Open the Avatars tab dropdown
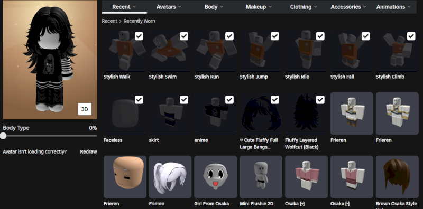This screenshot has width=423, height=209. point(169,7)
